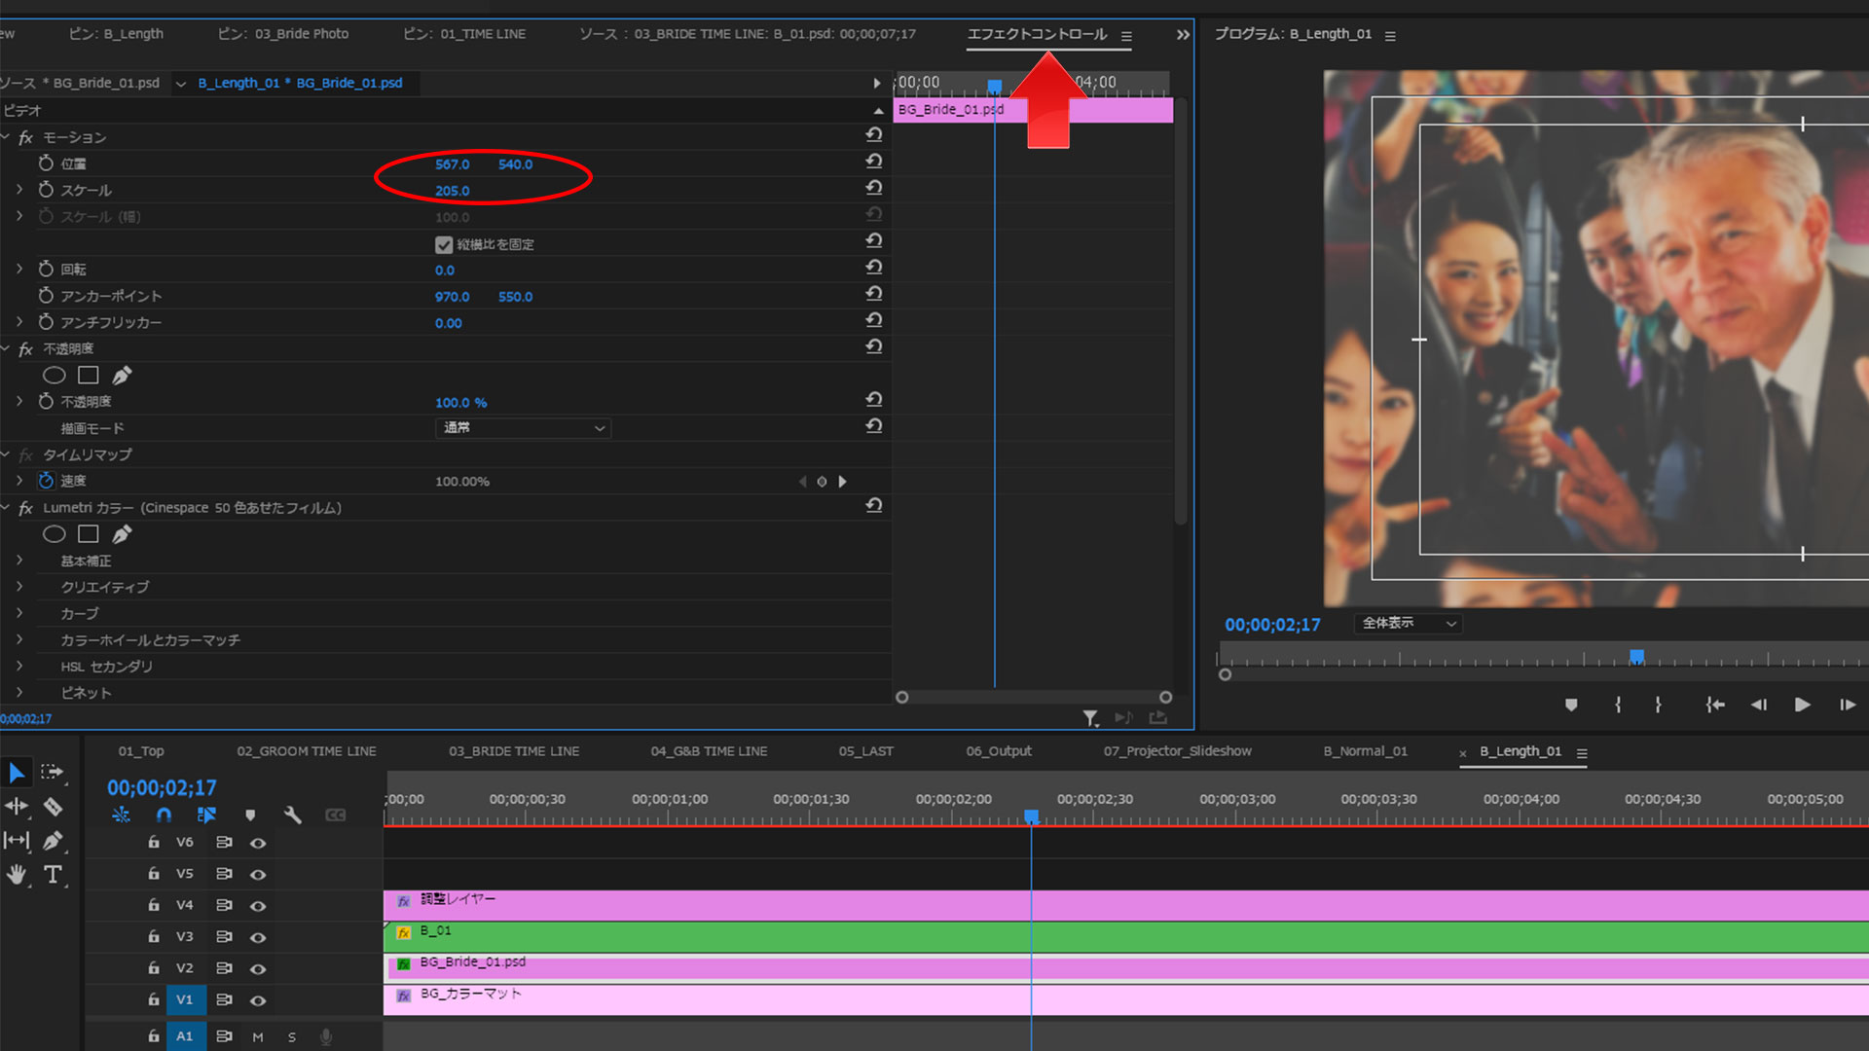The height and width of the screenshot is (1051, 1869).
Task: Open the 06_Output sequence tab
Action: point(999,751)
